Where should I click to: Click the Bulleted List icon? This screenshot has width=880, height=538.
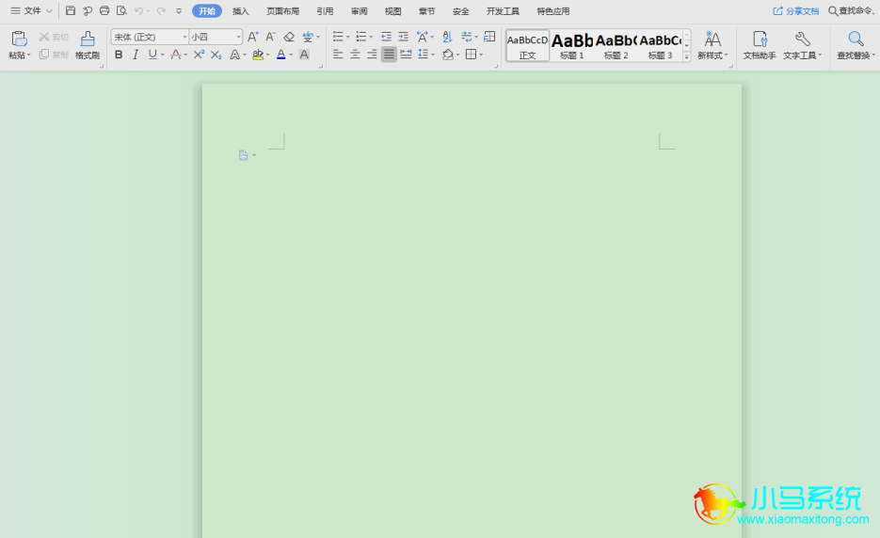tap(338, 37)
